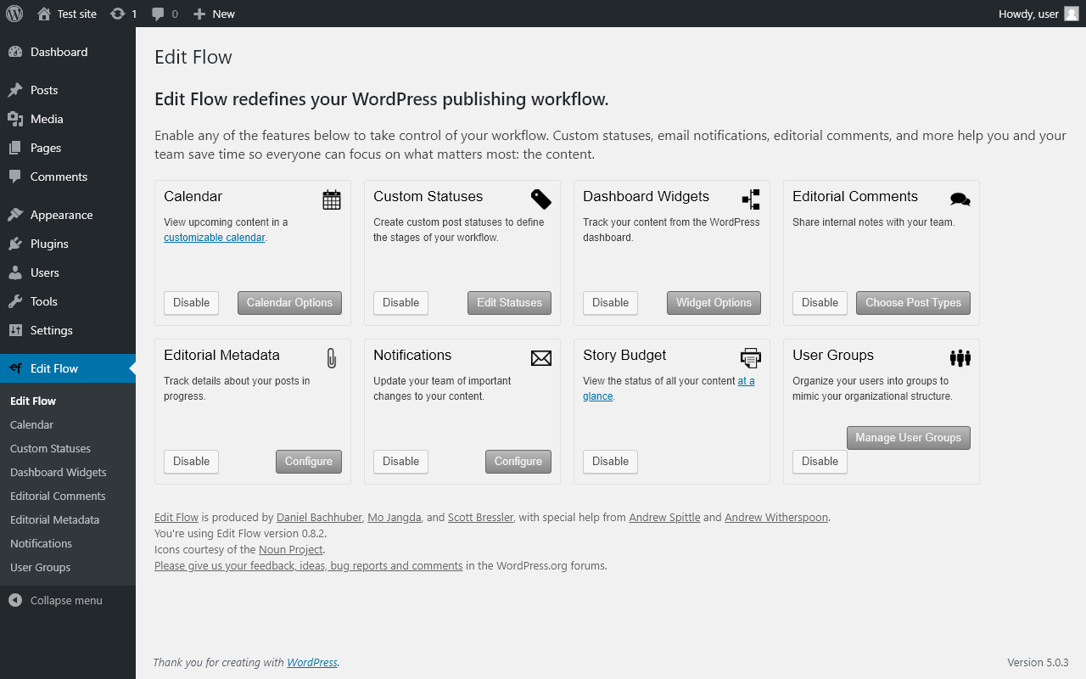Select the Edit Flow top-level menu

pyautogui.click(x=68, y=368)
